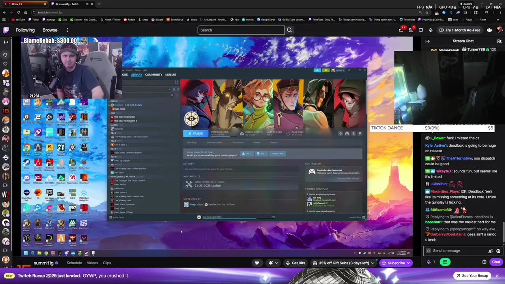The height and width of the screenshot is (284, 505).
Task: Open Get Bits diamond icon in header
Action: (430, 30)
